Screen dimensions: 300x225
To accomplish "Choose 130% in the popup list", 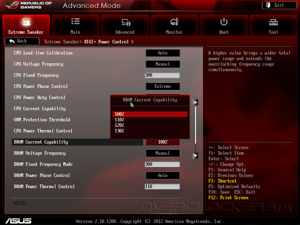I will [150, 131].
